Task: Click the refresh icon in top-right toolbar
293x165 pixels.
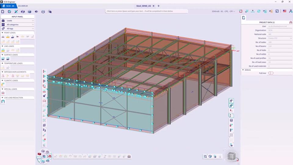Action: coord(259,11)
